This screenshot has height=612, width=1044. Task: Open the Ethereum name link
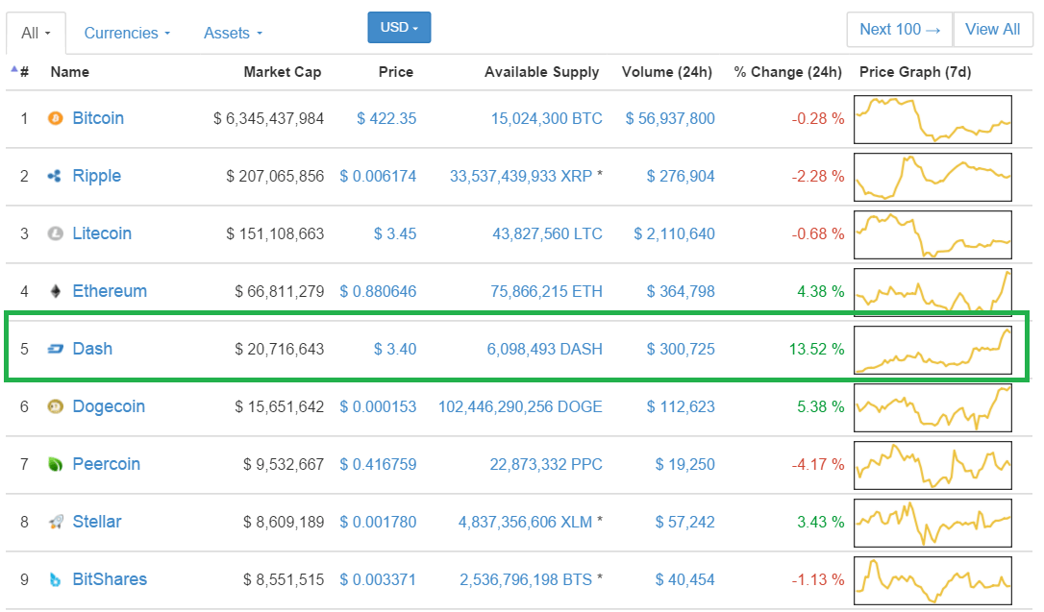point(110,291)
